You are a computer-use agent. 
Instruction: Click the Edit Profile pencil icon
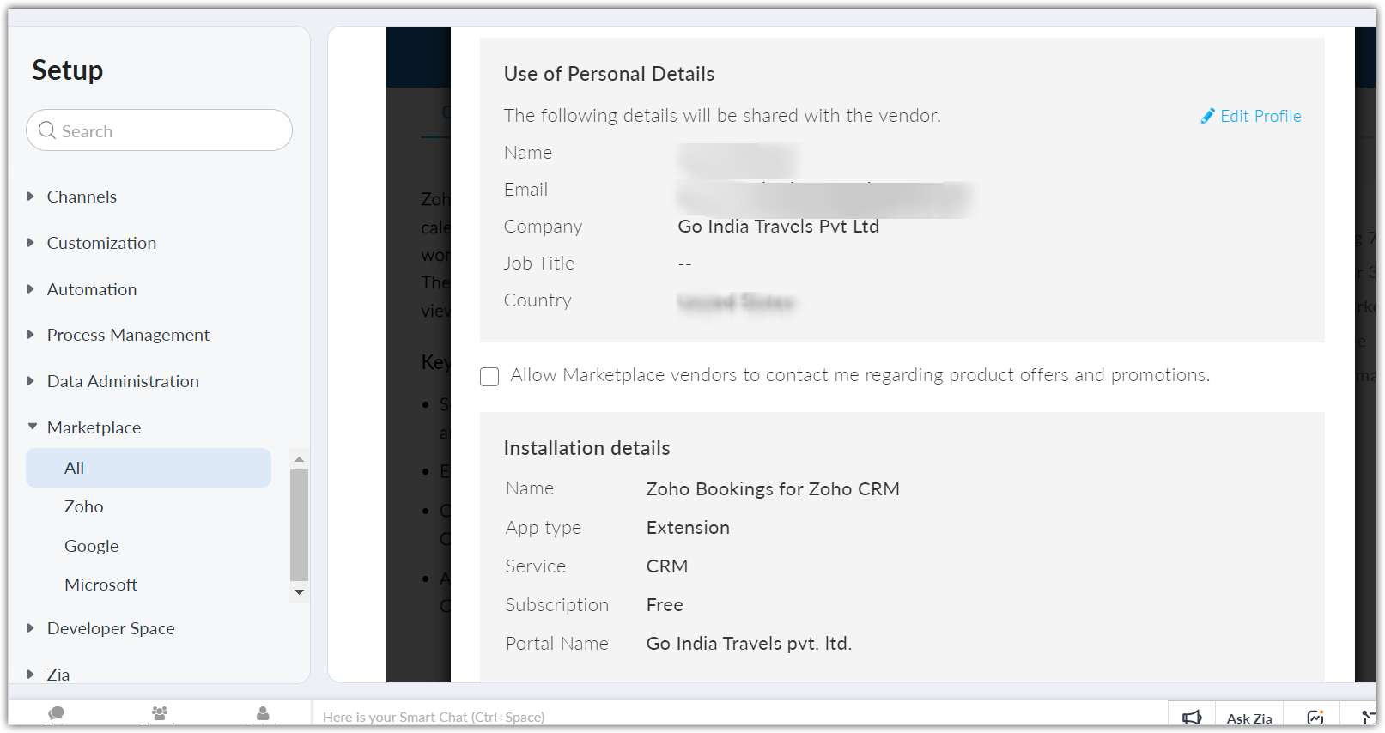point(1207,116)
